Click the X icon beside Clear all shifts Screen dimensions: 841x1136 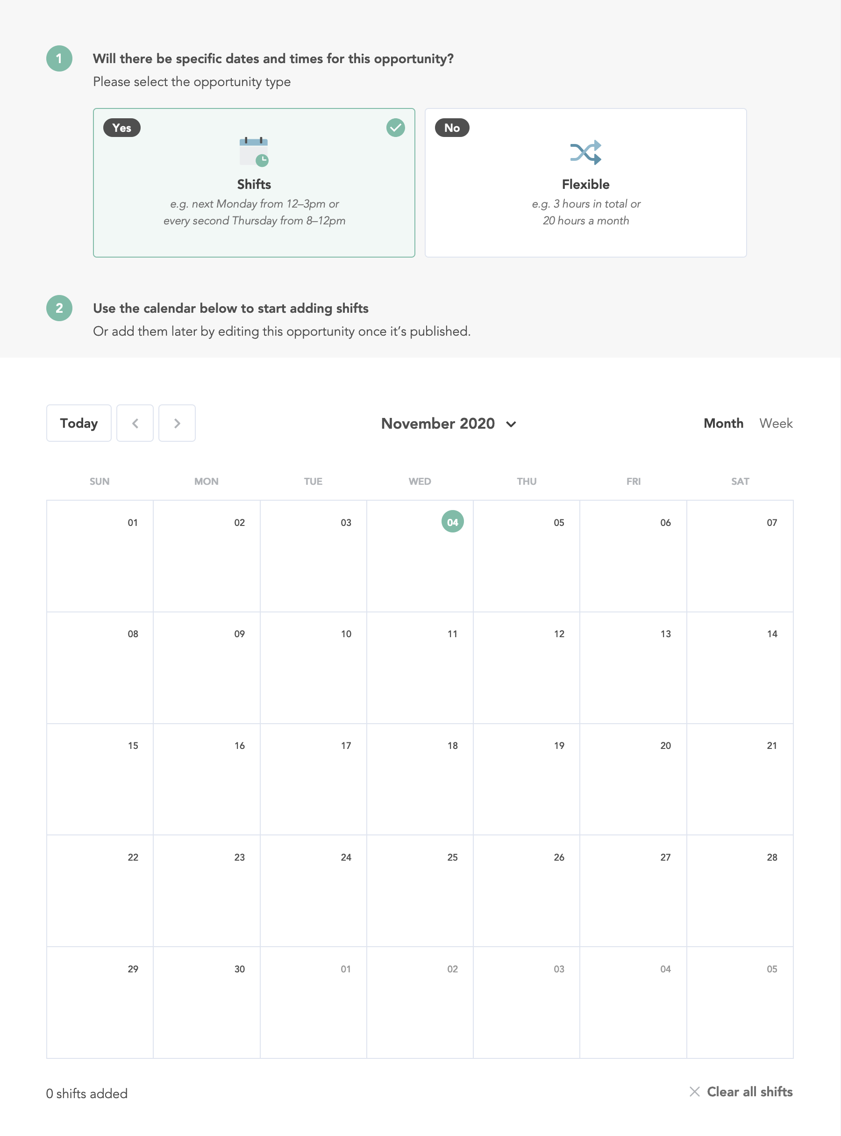coord(695,1092)
